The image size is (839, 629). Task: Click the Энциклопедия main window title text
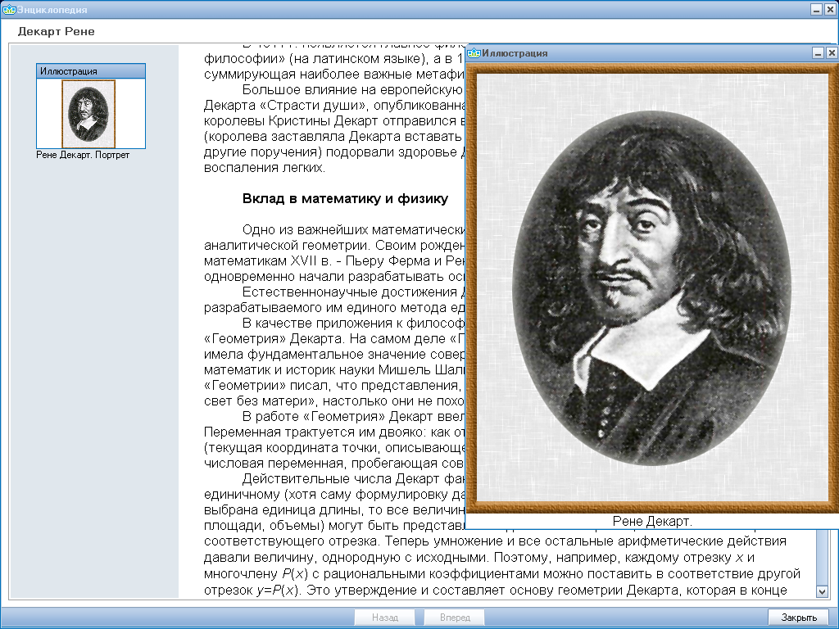tap(52, 10)
